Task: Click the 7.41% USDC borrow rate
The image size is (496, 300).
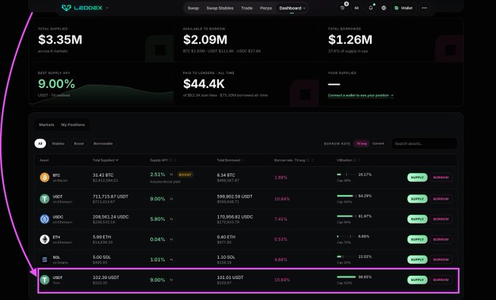Action: tap(281, 219)
